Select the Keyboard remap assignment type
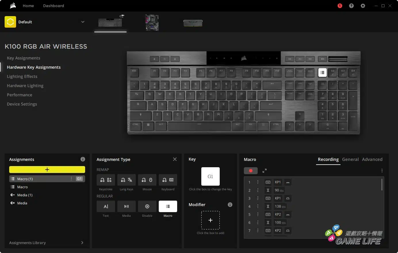This screenshot has height=253, width=398. [x=168, y=180]
